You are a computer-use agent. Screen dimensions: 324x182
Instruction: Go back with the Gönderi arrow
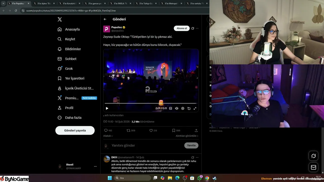tap(105, 19)
